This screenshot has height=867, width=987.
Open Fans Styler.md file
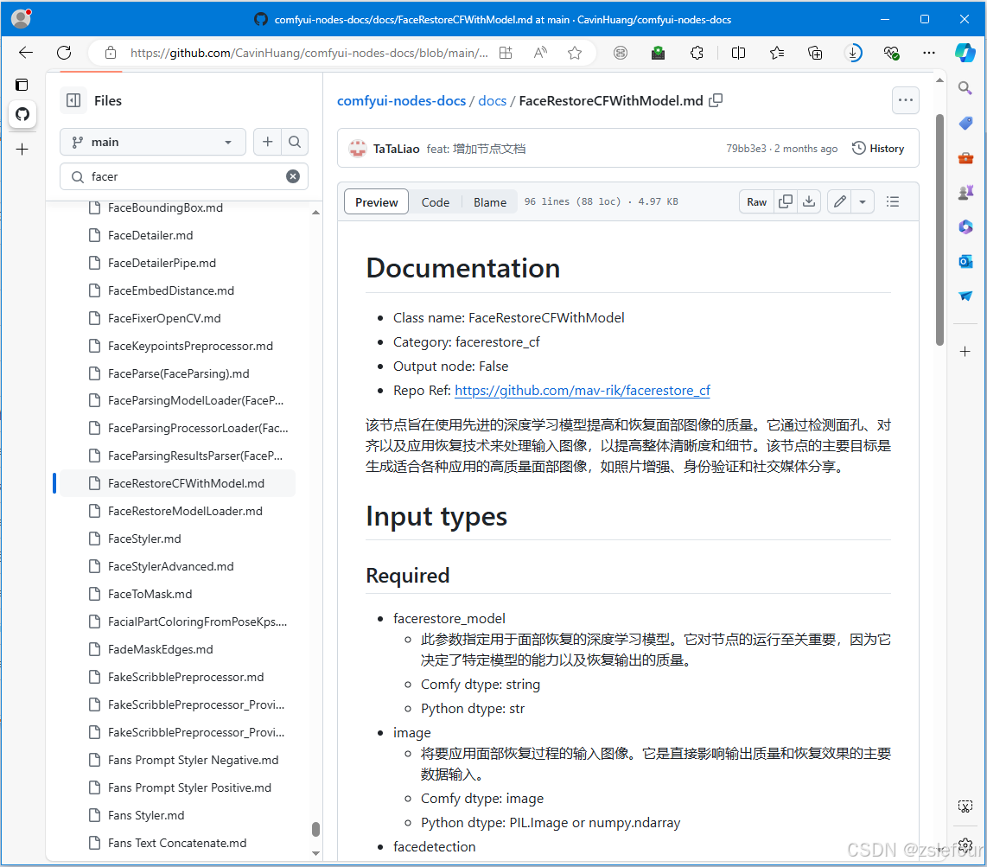[146, 816]
